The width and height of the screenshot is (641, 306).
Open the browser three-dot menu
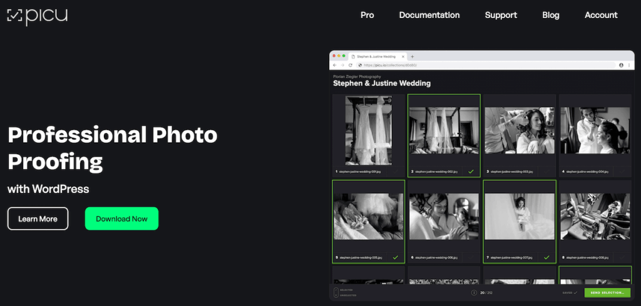(x=629, y=65)
